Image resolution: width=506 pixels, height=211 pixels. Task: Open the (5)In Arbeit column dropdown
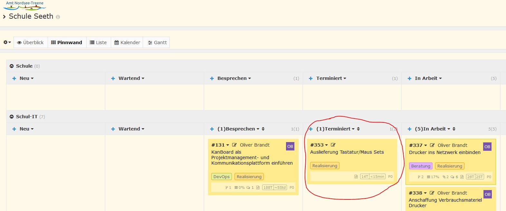point(449,129)
